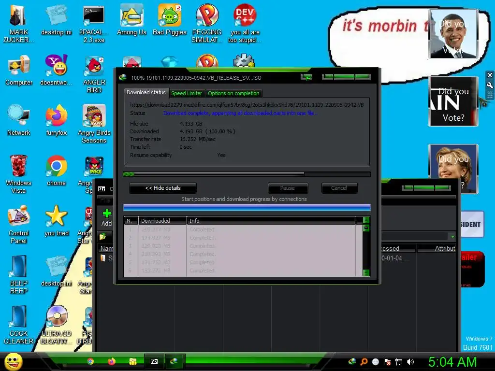Click the '174.927 MB' connection row
The image size is (495, 371).
coord(240,238)
